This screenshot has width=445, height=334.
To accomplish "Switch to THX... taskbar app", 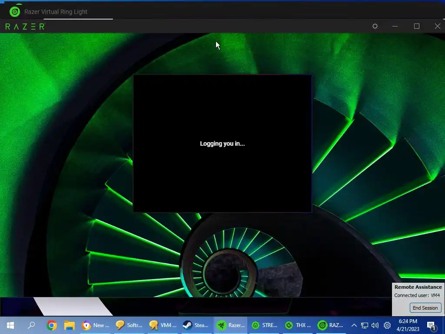I will coord(298,325).
